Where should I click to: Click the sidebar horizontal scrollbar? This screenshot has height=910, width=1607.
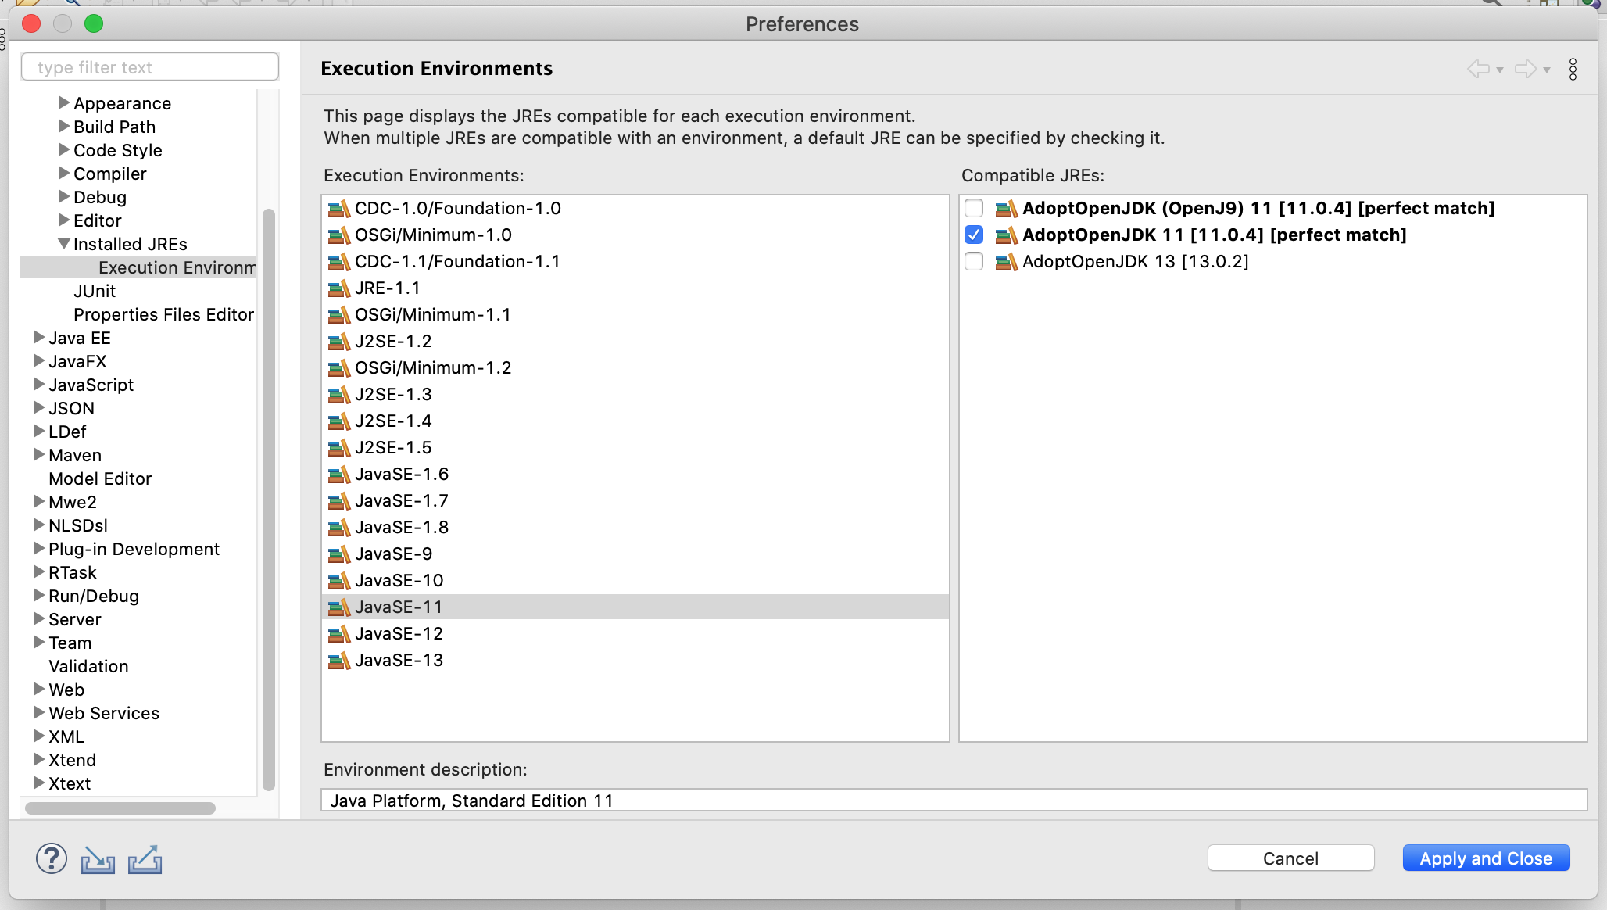(120, 808)
